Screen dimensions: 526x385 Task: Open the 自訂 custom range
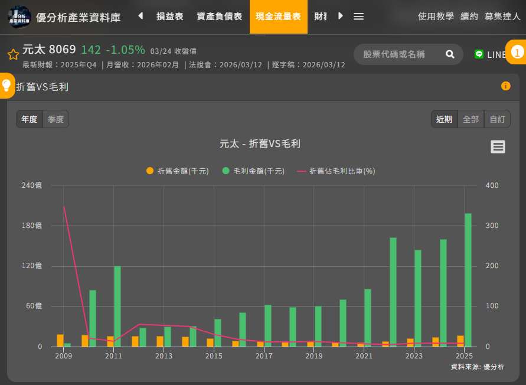point(497,119)
